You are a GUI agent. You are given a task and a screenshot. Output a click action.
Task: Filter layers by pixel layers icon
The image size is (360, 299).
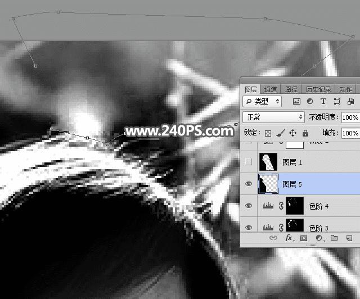[296, 101]
